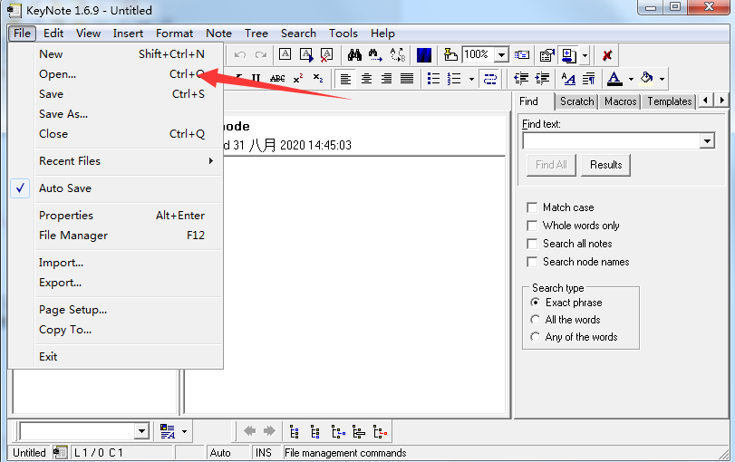Align text right icon

click(x=386, y=79)
